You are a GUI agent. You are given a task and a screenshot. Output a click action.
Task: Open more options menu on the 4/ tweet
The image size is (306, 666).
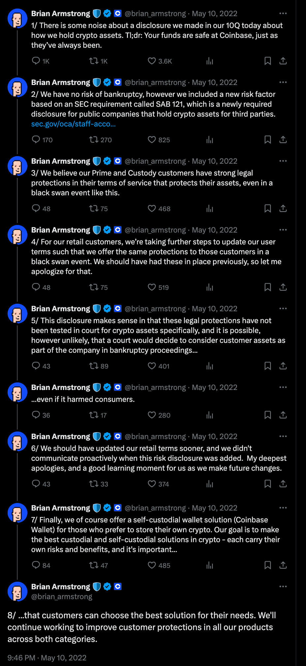[283, 230]
